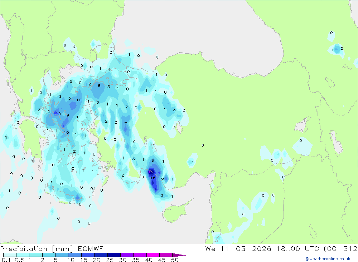
Task: Click legend scale label '45'
Action: point(162,260)
